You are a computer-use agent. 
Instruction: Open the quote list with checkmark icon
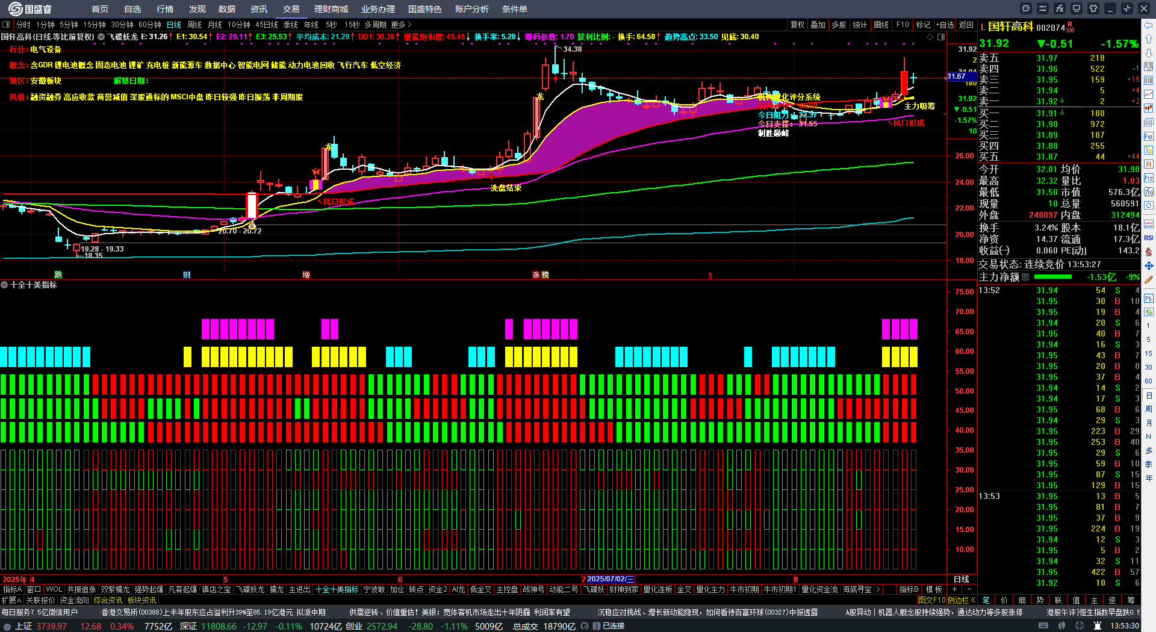pyautogui.click(x=1149, y=66)
